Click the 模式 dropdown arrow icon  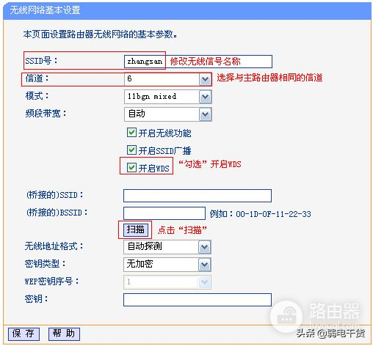[x=205, y=97]
